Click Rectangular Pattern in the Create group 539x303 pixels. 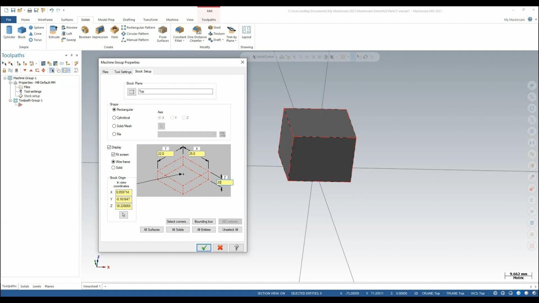[138, 28]
